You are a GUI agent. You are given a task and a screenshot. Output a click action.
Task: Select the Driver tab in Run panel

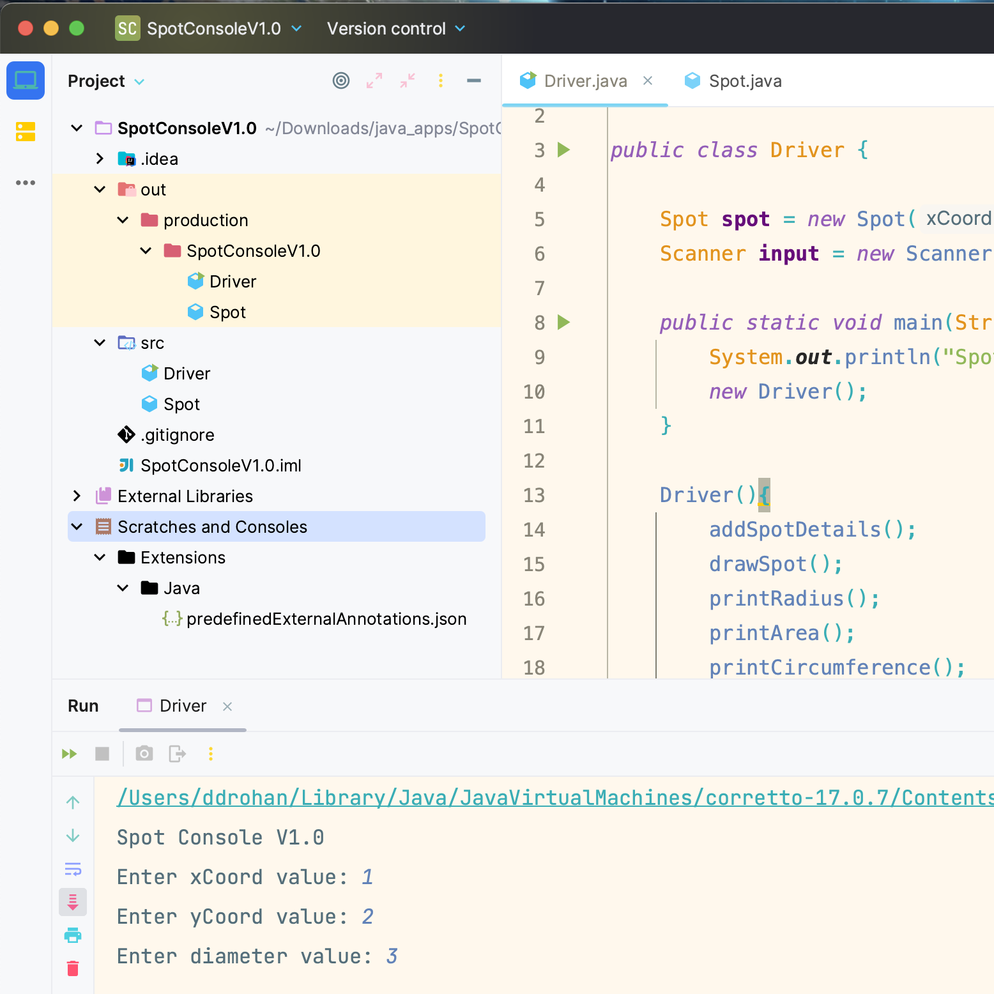tap(183, 706)
